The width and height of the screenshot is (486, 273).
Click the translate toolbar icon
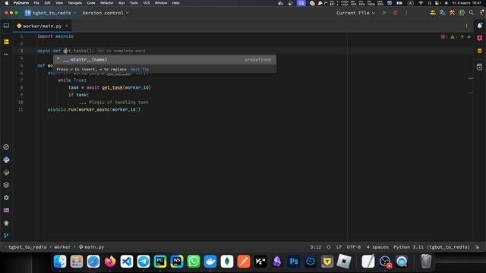pos(442,13)
